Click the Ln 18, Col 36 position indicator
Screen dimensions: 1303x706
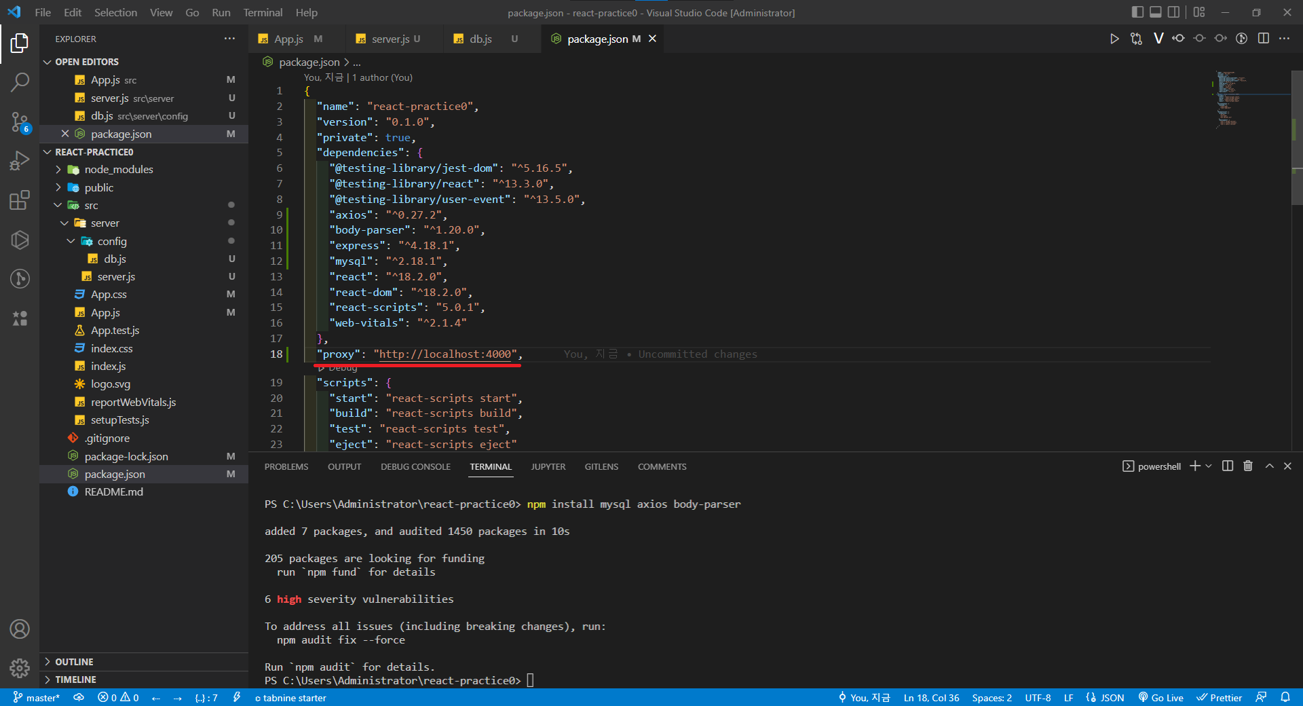[x=931, y=697]
